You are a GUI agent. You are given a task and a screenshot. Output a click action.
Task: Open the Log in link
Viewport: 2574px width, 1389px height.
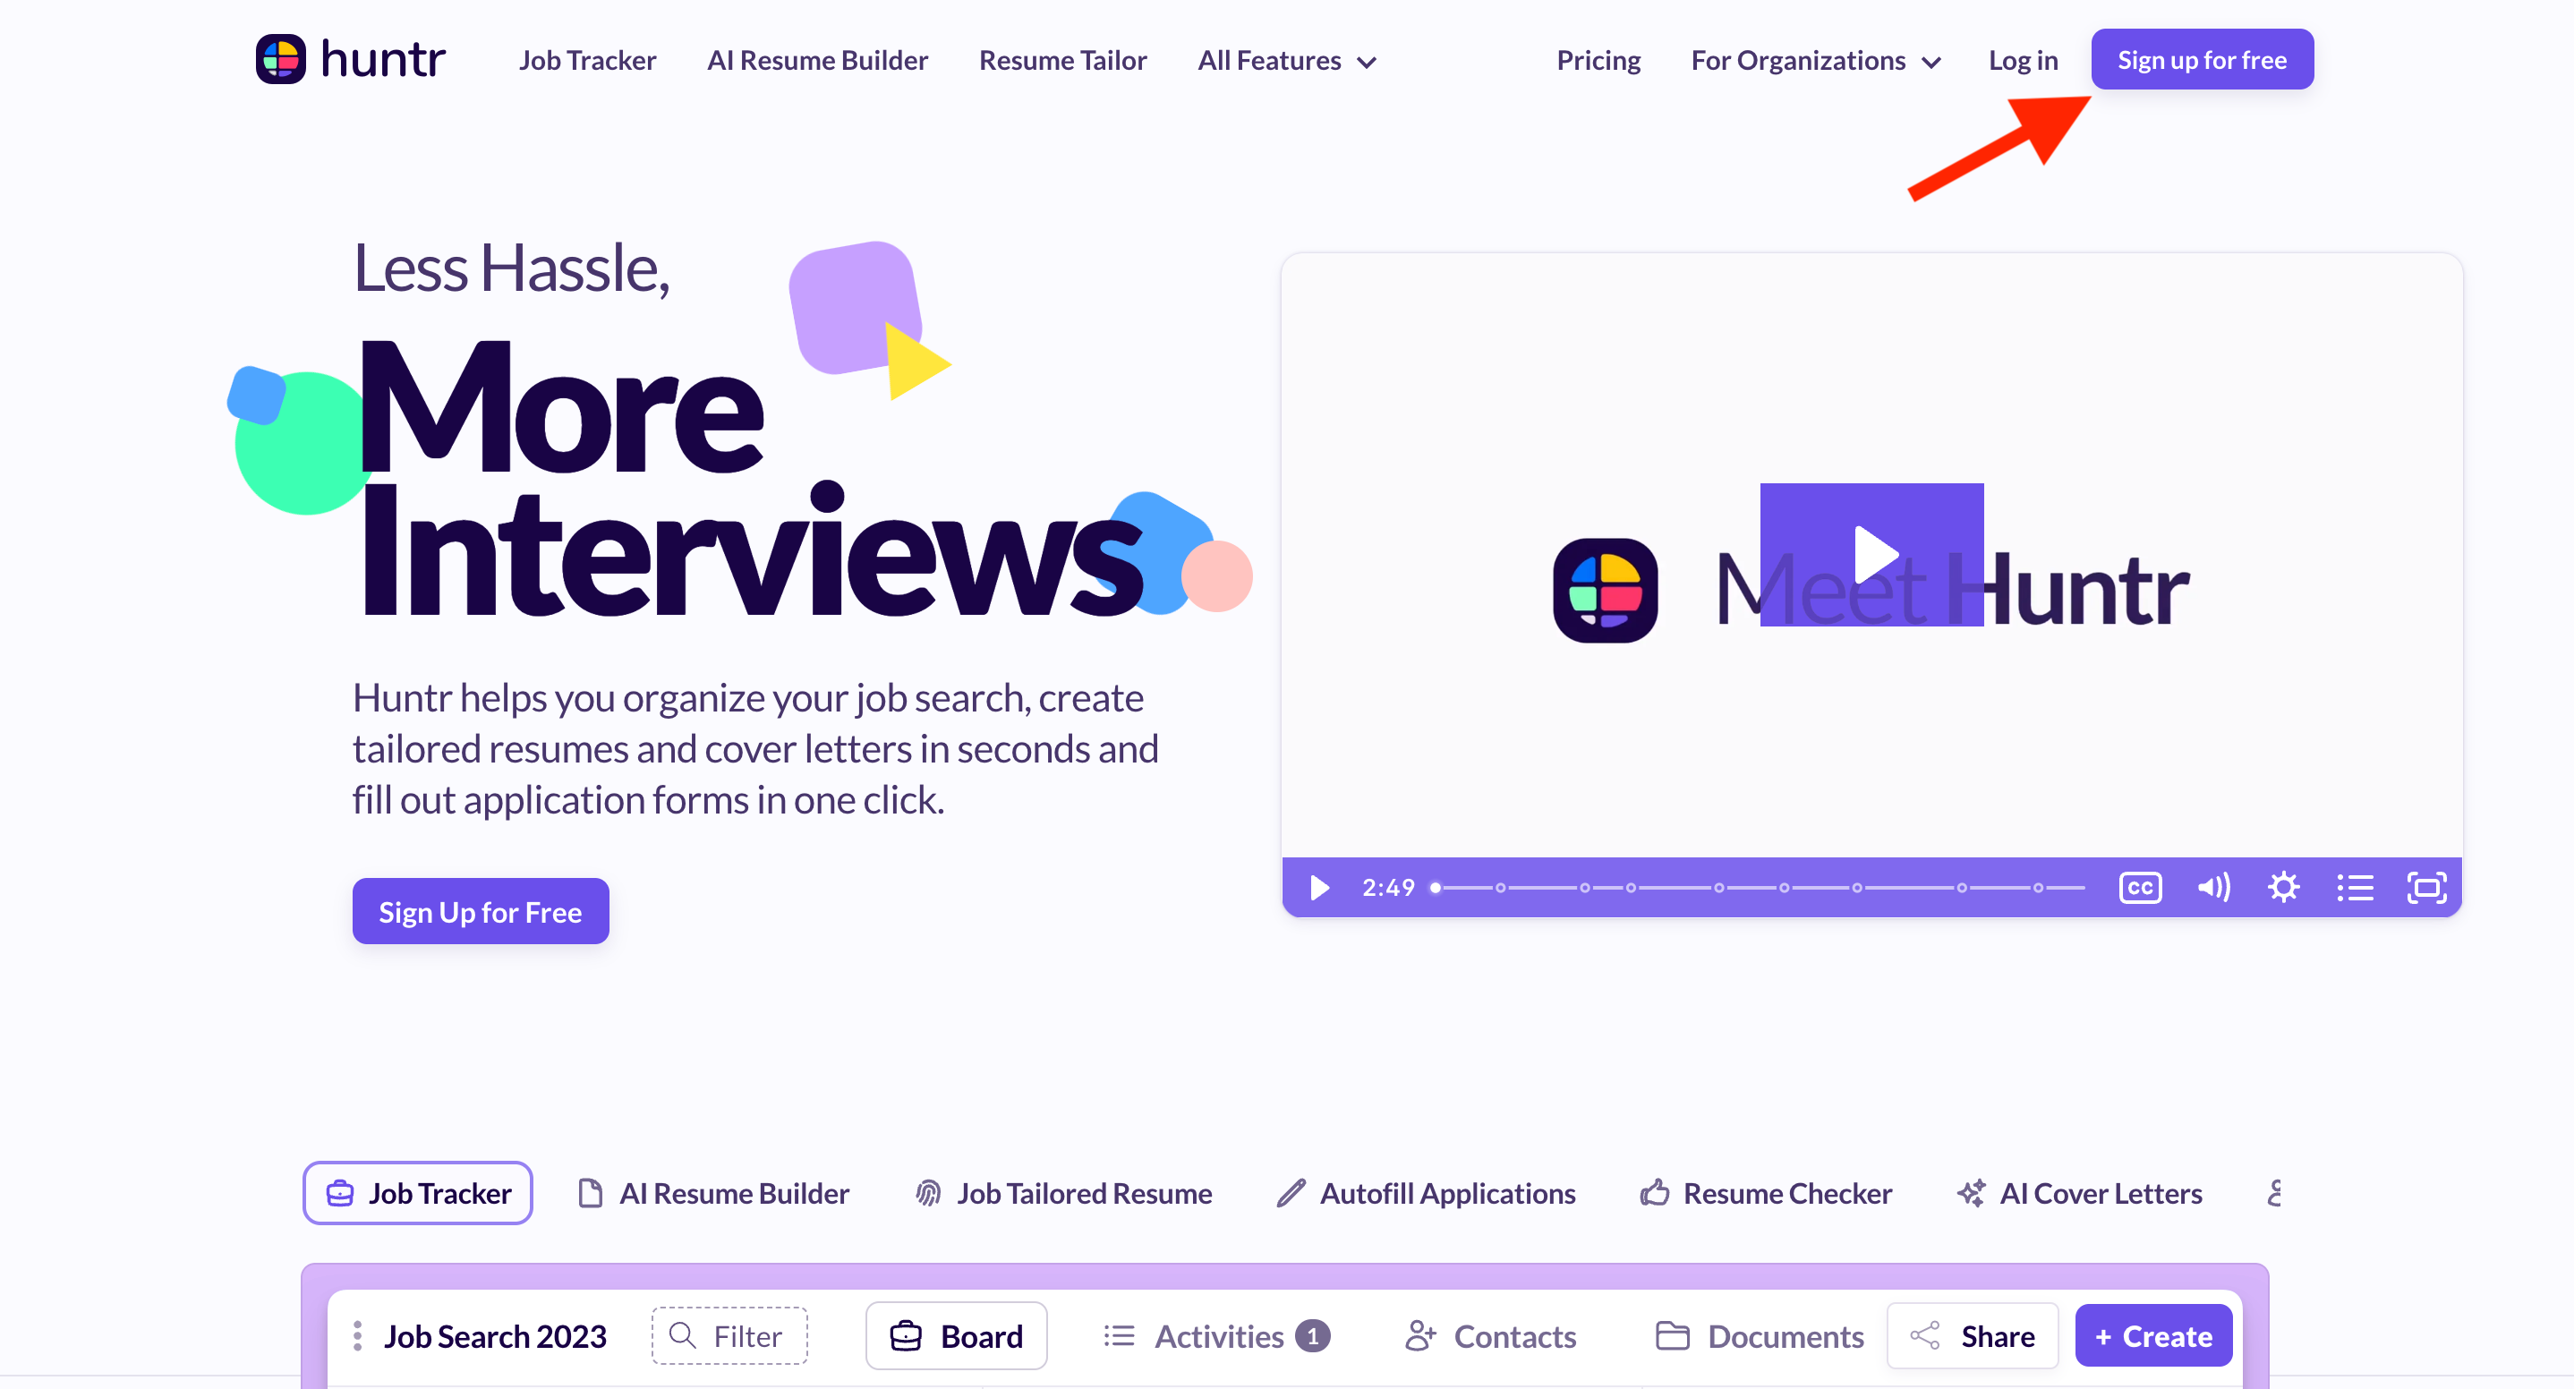(2023, 61)
